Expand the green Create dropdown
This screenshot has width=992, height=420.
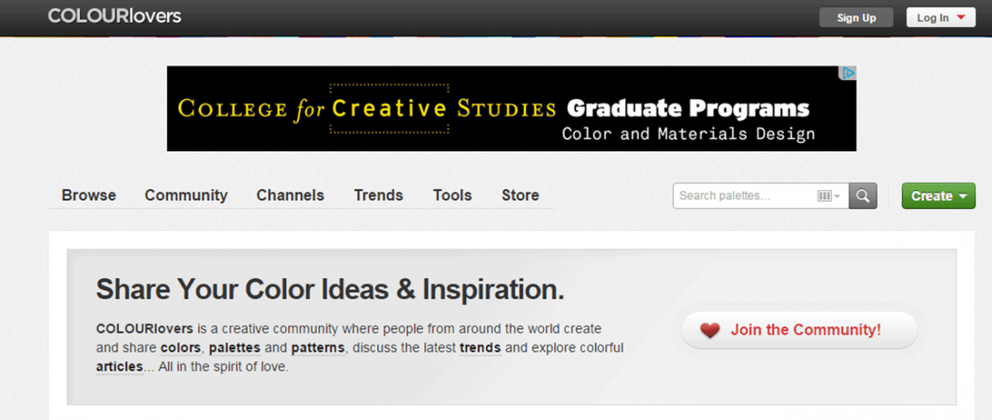point(938,196)
